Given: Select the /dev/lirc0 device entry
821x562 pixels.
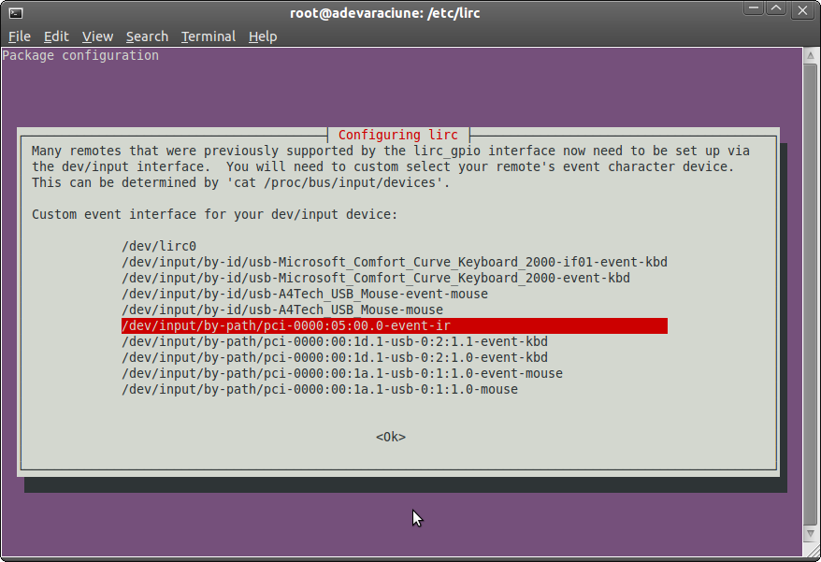Looking at the screenshot, I should point(159,246).
